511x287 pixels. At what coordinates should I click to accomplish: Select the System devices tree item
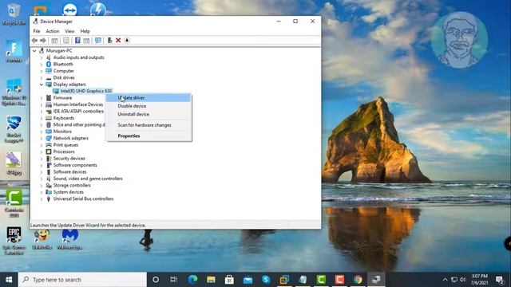[69, 192]
